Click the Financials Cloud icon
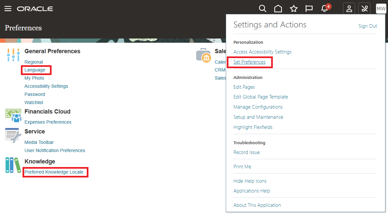 tap(13, 115)
